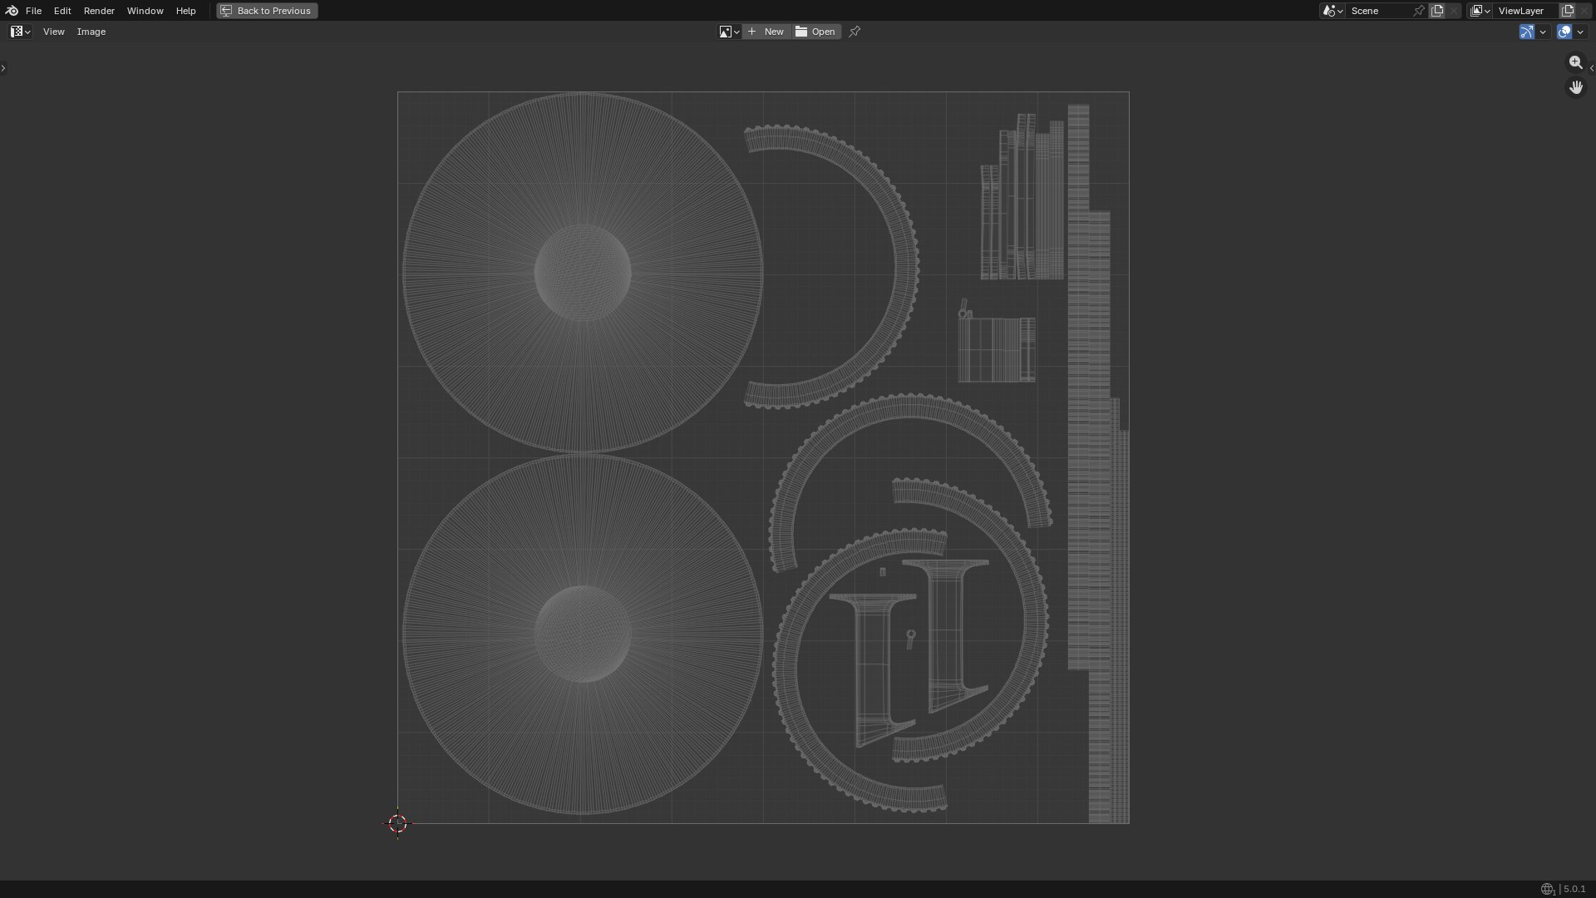Screen dimensions: 1596x898
Task: Click the 5.0.1 version text
Action: coord(1574,890)
